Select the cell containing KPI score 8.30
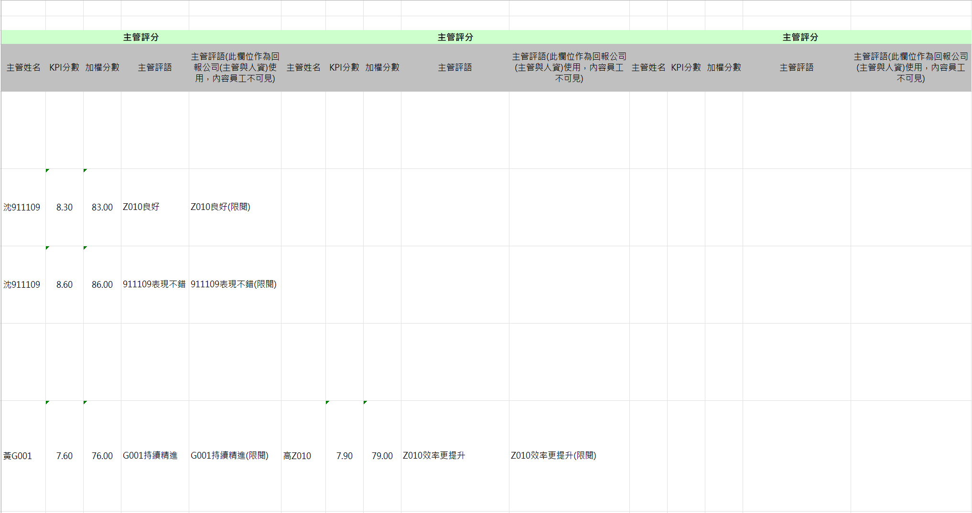Screen dimensions: 972x513 tap(65, 207)
